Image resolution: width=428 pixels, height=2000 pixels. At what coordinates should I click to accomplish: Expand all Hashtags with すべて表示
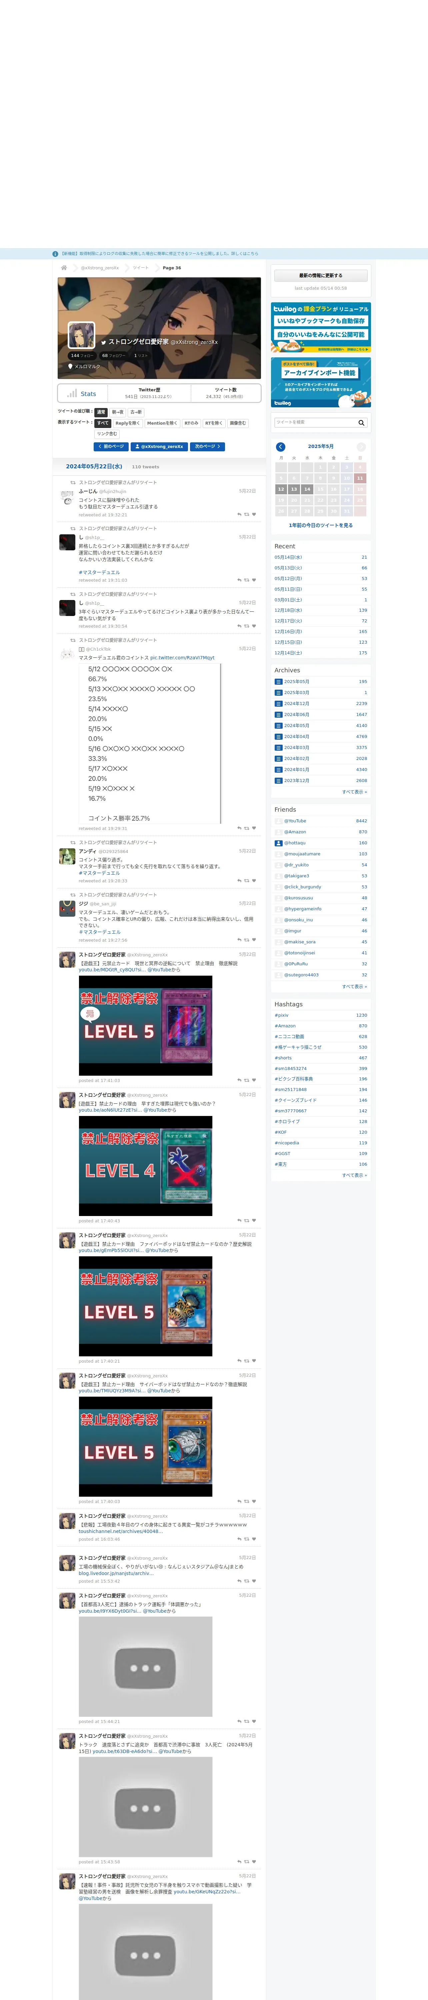click(354, 1175)
